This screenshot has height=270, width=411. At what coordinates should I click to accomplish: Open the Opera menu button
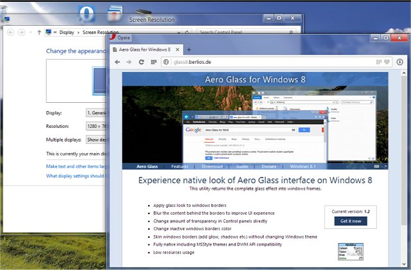click(120, 37)
